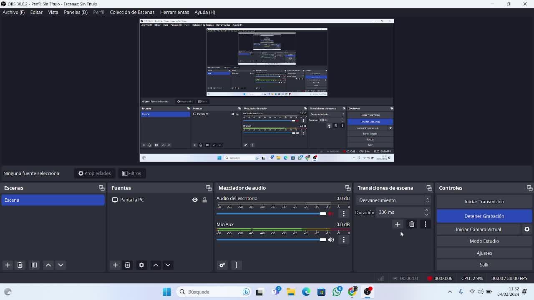This screenshot has width=534, height=300.
Task: Select the Pantalla PC source row
Action: (160, 200)
